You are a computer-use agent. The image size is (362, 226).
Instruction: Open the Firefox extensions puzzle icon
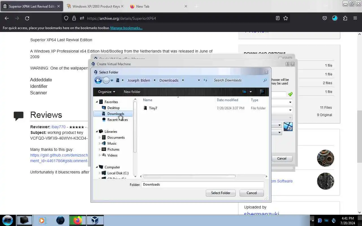pos(345,18)
